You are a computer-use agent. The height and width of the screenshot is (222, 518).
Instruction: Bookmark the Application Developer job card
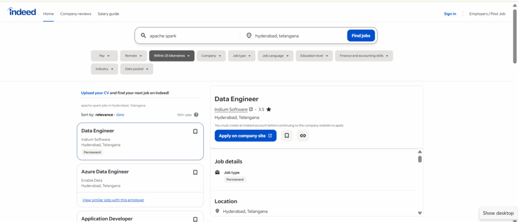tap(195, 219)
